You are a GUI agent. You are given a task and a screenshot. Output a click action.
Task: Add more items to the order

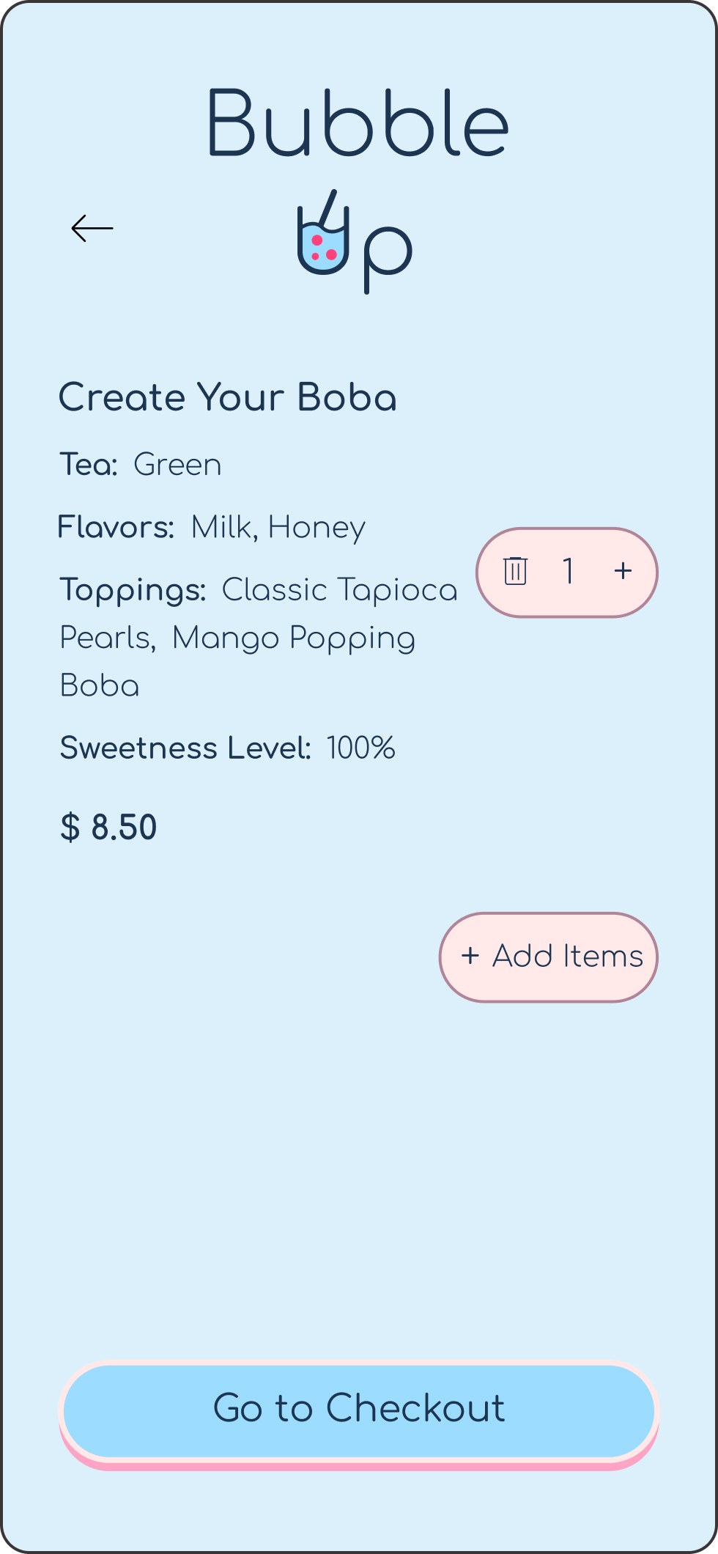[549, 957]
